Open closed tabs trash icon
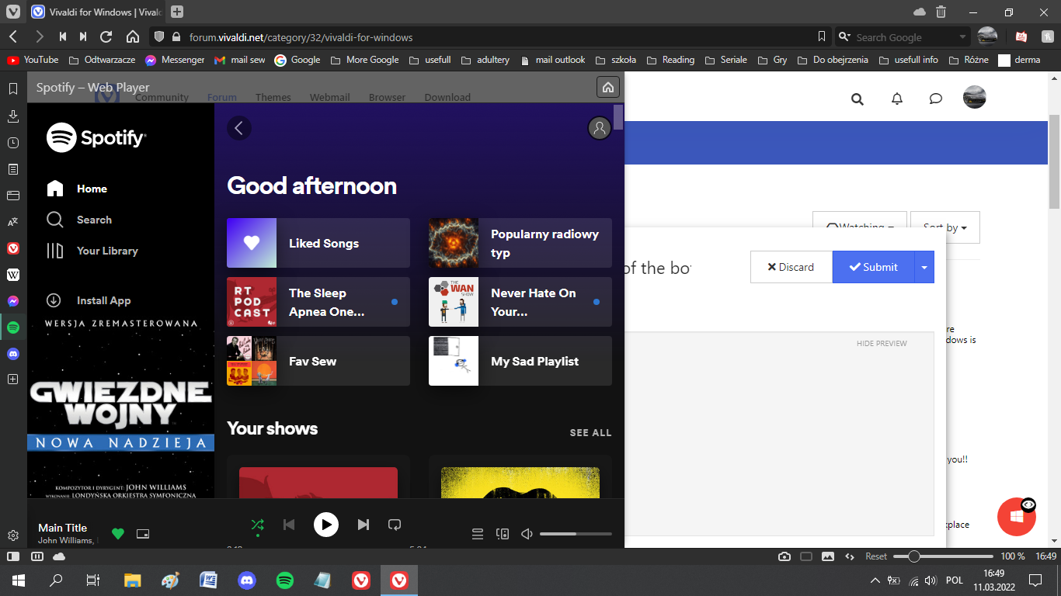The height and width of the screenshot is (596, 1061). coord(941,12)
